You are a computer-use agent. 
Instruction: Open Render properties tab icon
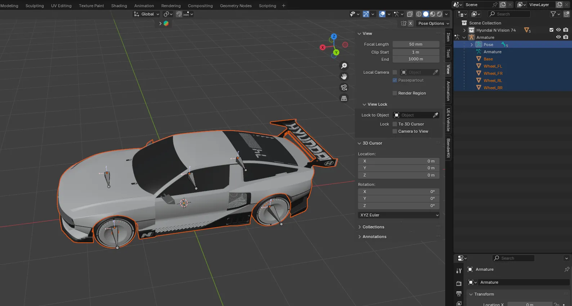coord(459,283)
